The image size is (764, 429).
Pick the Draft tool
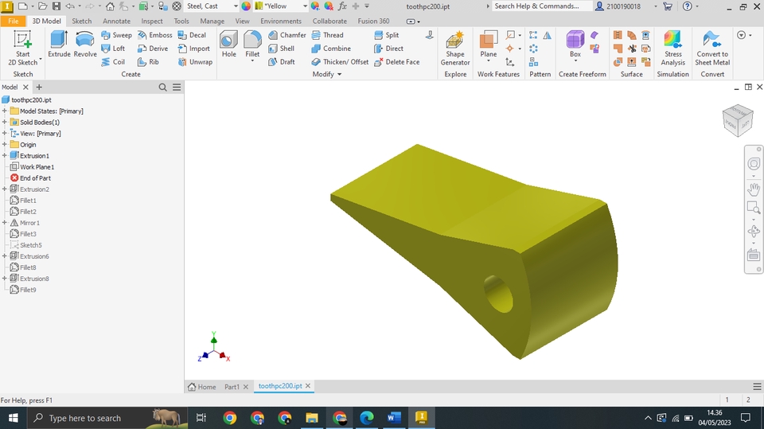(281, 62)
